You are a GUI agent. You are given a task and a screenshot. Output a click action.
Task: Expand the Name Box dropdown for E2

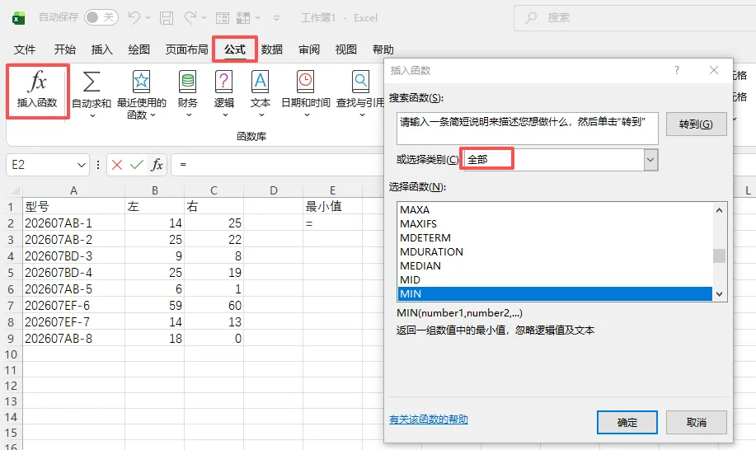(x=81, y=166)
